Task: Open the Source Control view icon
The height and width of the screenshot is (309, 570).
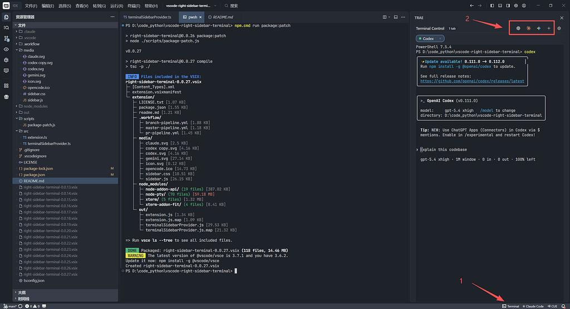Action: tap(6, 38)
